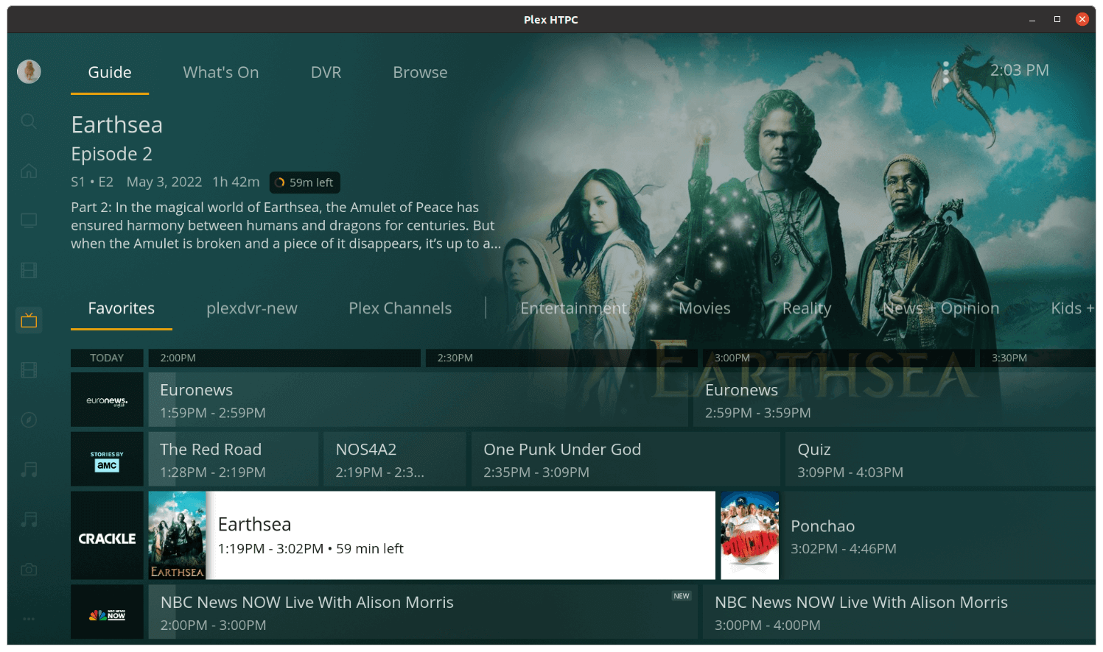Open the search magnifier in sidebar
Viewport: 1103px width, 652px height.
[x=29, y=121]
